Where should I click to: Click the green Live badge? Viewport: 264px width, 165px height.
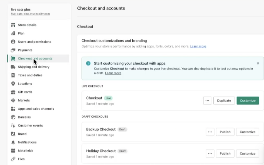click(108, 98)
